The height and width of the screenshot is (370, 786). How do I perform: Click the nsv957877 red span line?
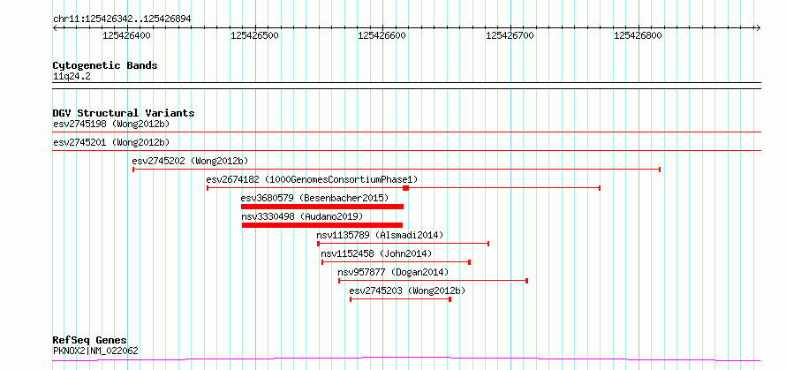433,281
